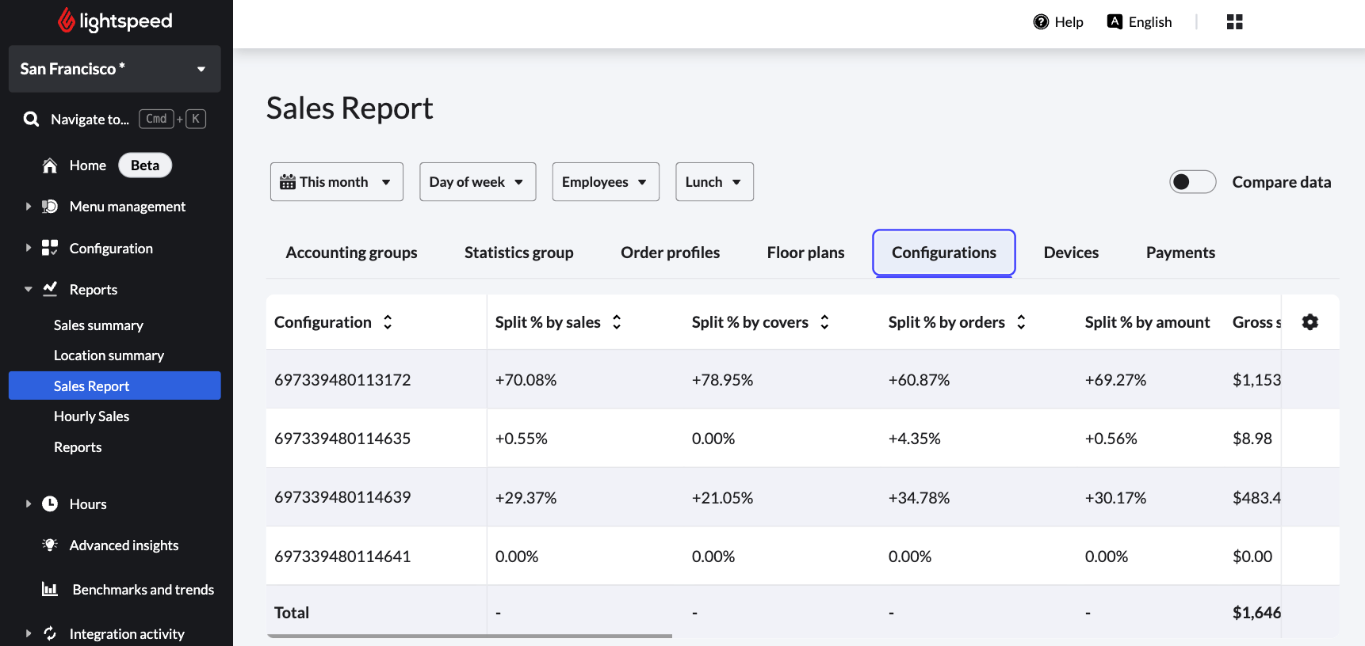
Task: Change language via English button
Action: 1139,22
